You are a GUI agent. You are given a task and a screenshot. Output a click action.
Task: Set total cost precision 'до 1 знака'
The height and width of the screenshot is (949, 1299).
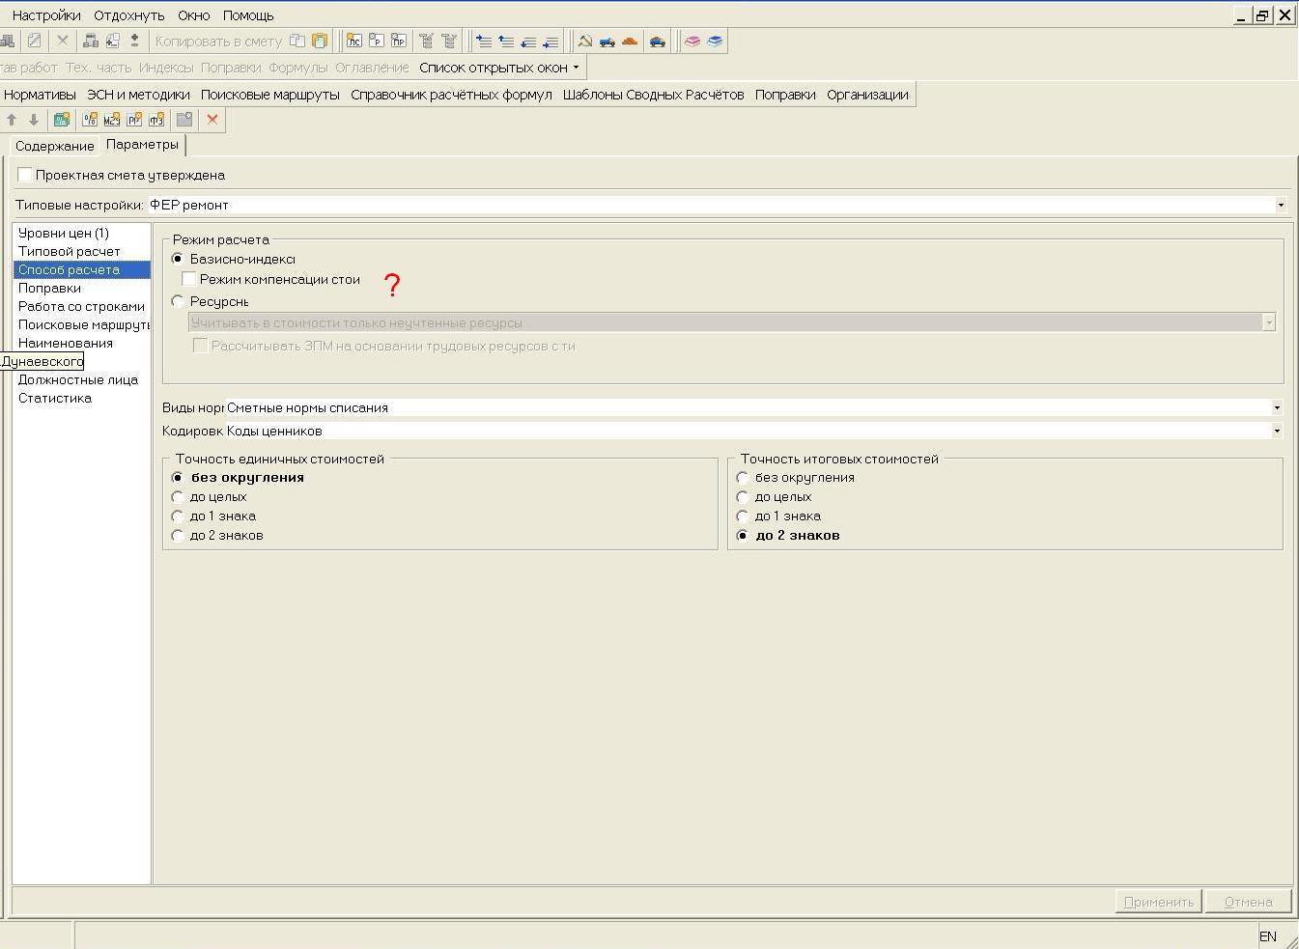tap(743, 516)
